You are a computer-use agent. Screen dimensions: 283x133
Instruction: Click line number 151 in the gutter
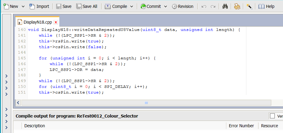click(x=22, y=92)
